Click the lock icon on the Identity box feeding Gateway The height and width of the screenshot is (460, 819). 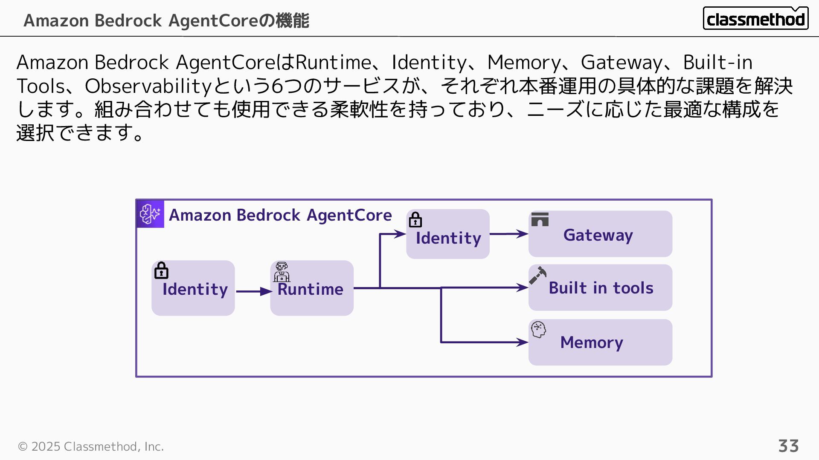pos(415,220)
